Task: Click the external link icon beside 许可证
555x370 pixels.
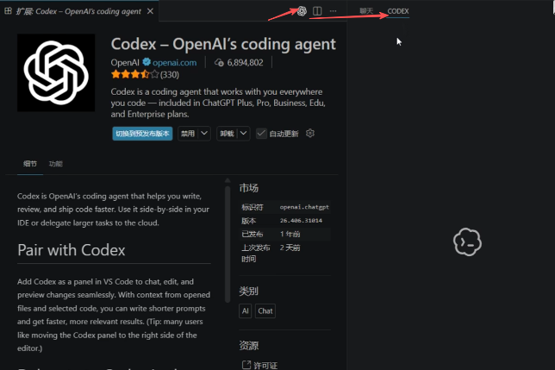Action: [246, 365]
